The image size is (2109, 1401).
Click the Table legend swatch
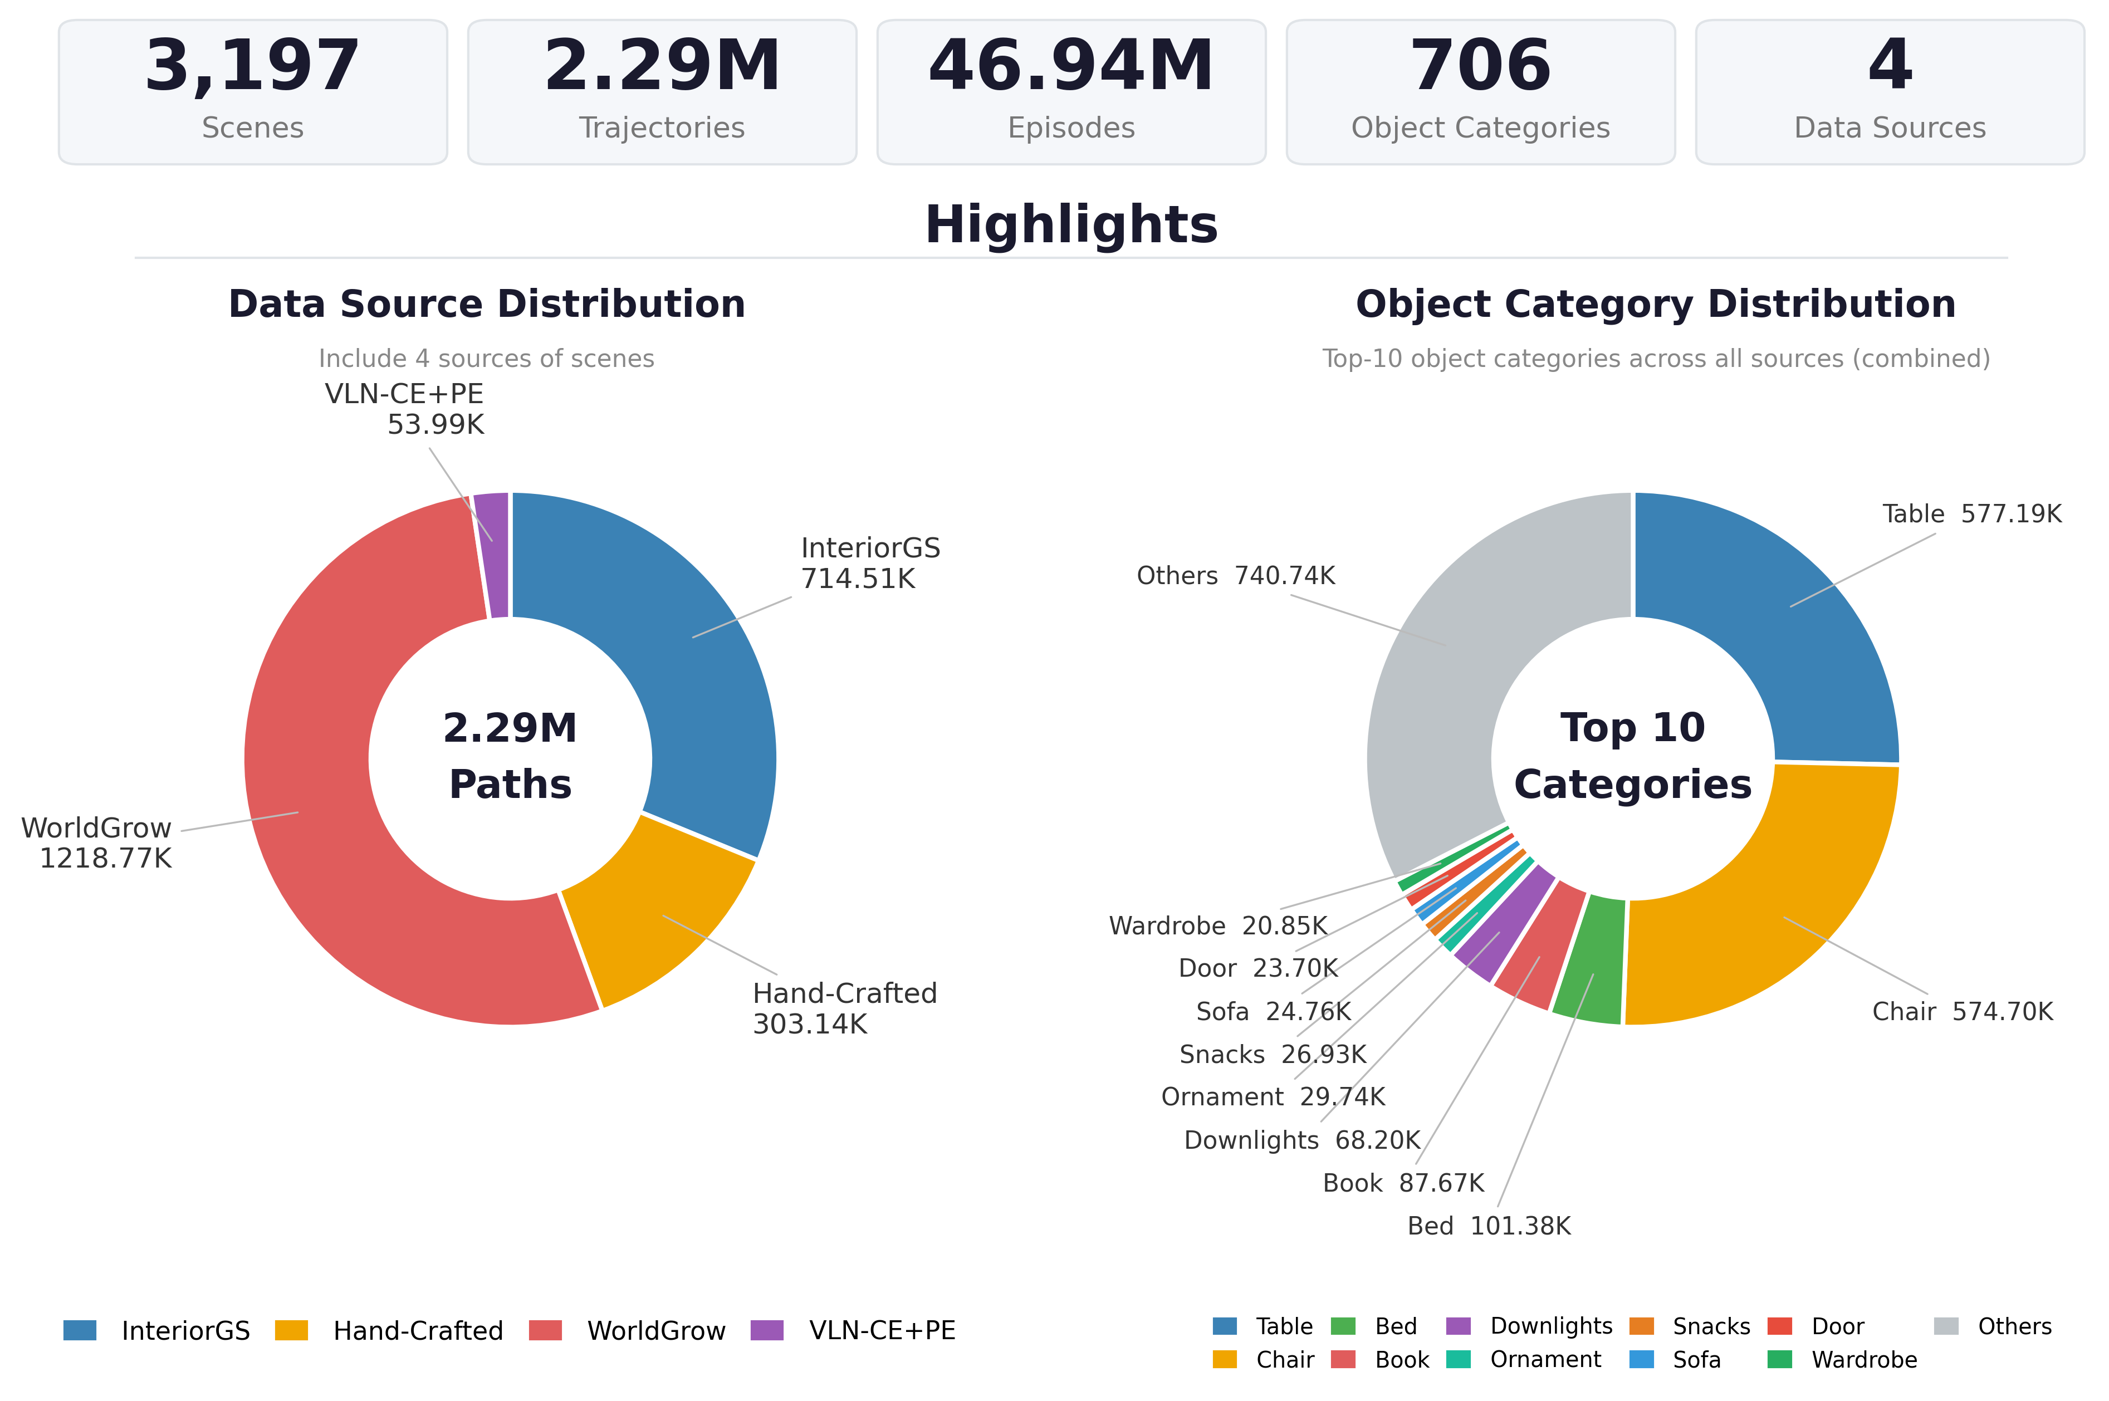pos(1225,1326)
